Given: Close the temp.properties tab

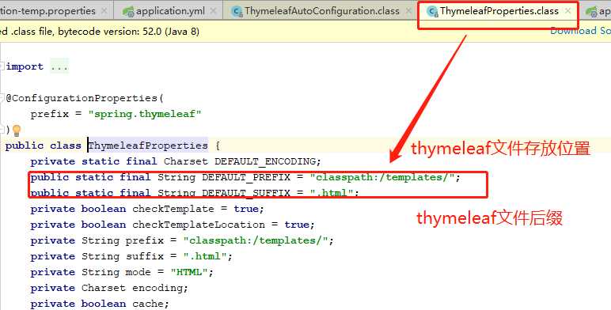Looking at the screenshot, I should [104, 11].
